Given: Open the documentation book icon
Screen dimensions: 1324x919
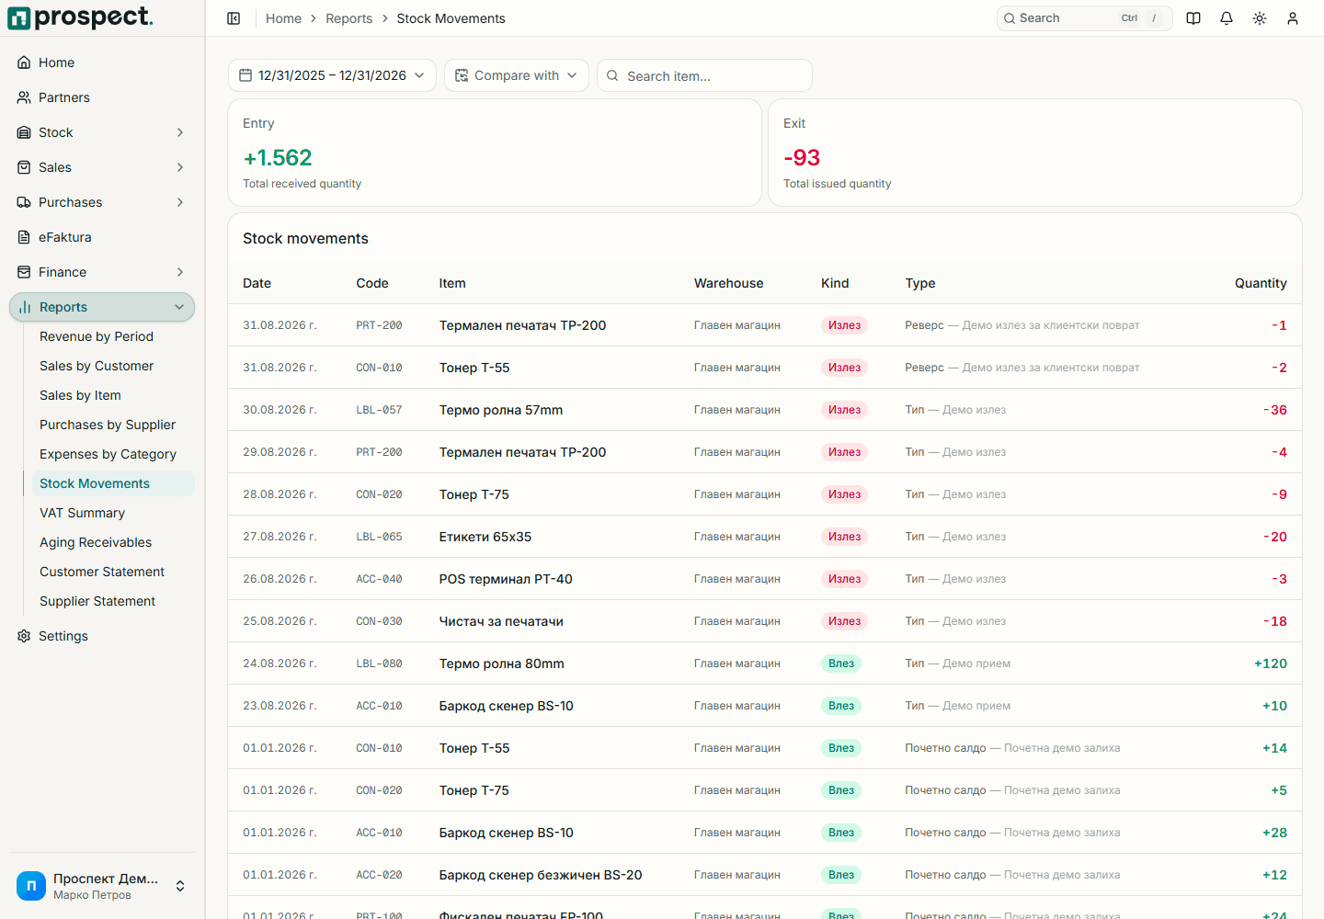Looking at the screenshot, I should tap(1193, 18).
